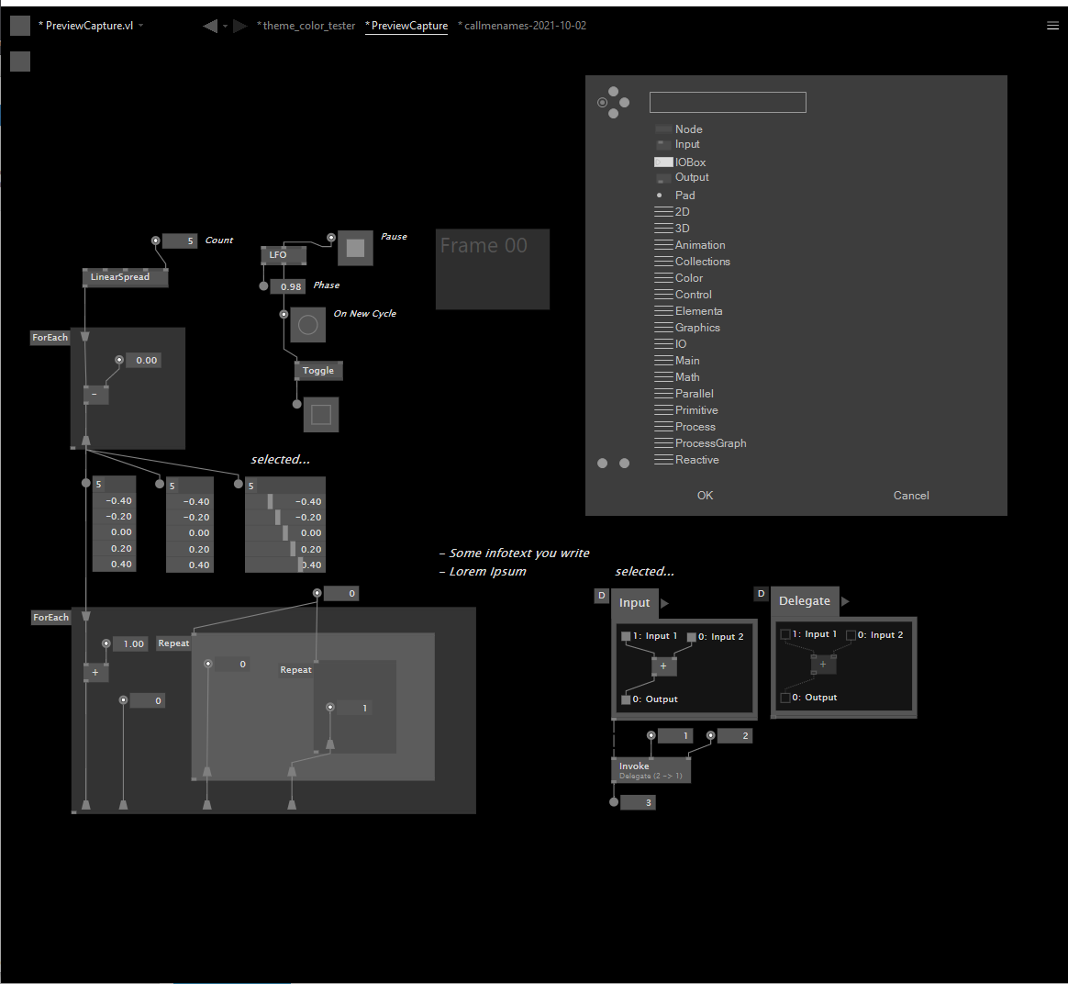Click the On New Cycle bang indicator
1068x984 pixels.
[x=308, y=325]
